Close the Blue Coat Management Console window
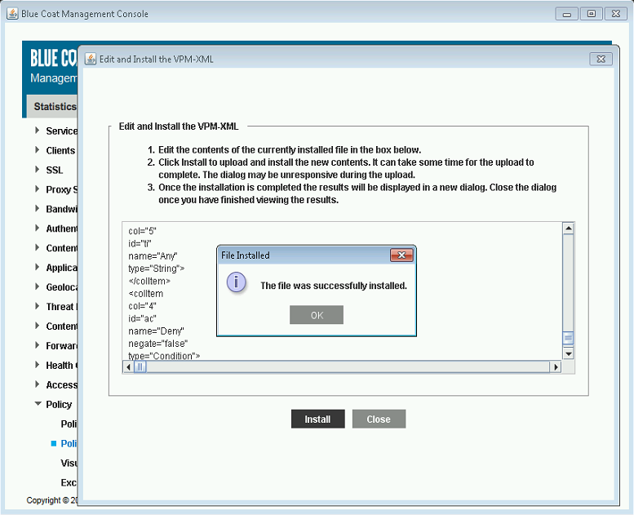This screenshot has width=634, height=515. click(x=615, y=14)
